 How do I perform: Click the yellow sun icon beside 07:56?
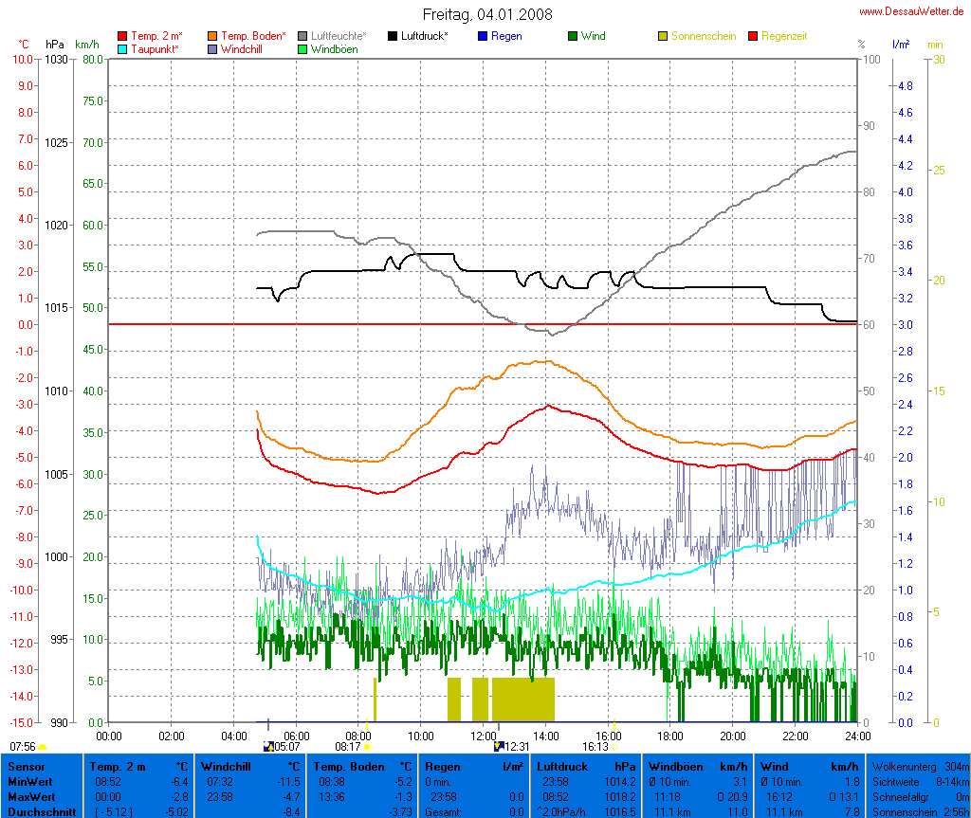pyautogui.click(x=43, y=748)
